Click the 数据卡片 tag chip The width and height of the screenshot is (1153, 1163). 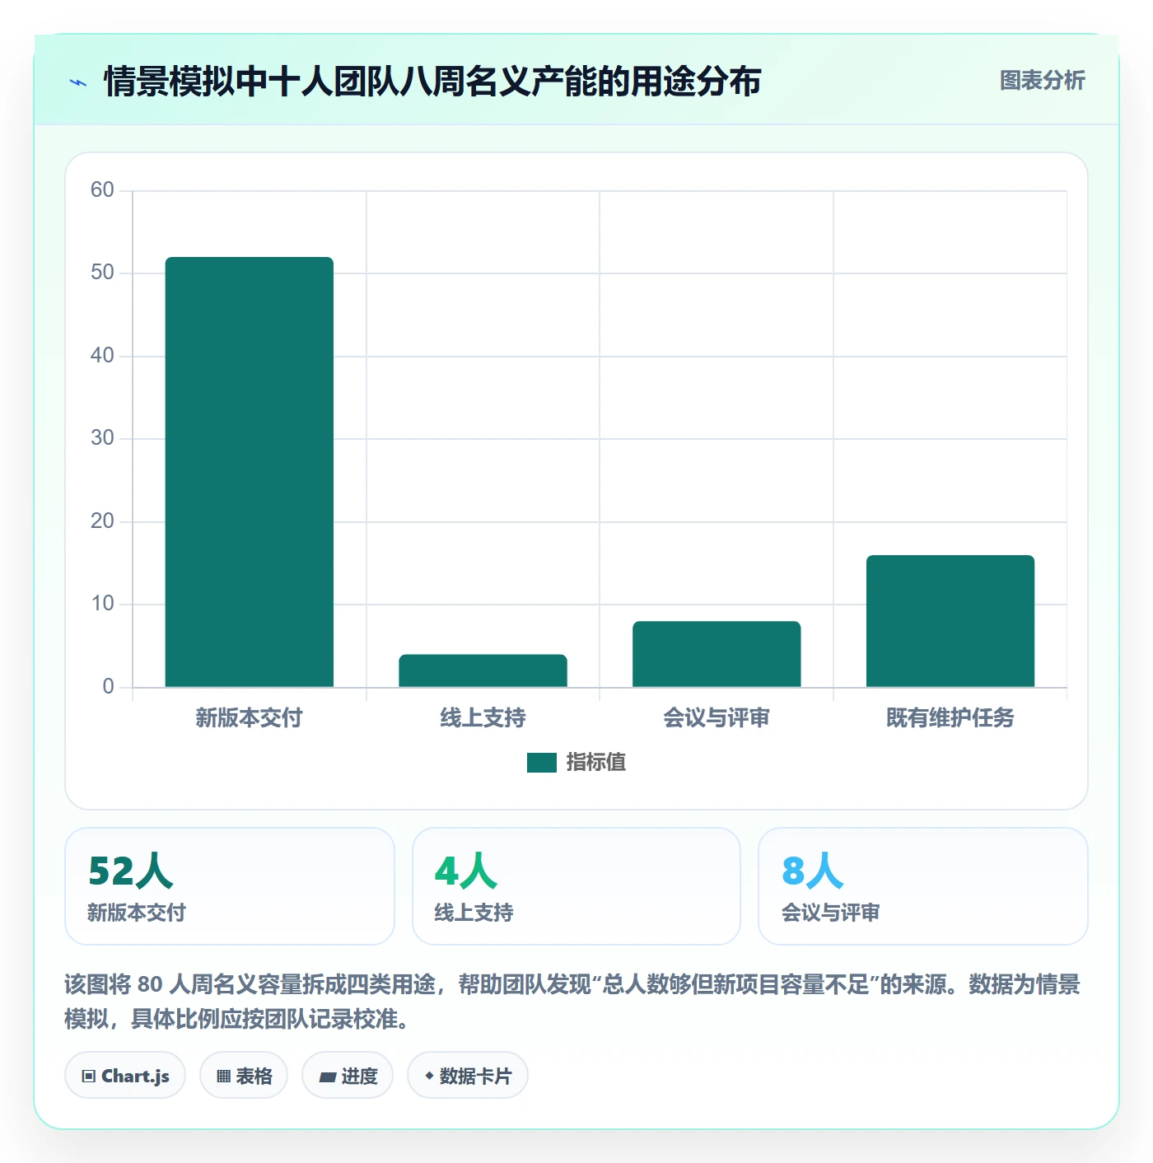click(468, 1075)
